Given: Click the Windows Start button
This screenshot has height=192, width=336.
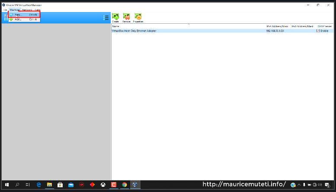Looking at the screenshot, I should [x=7, y=185].
